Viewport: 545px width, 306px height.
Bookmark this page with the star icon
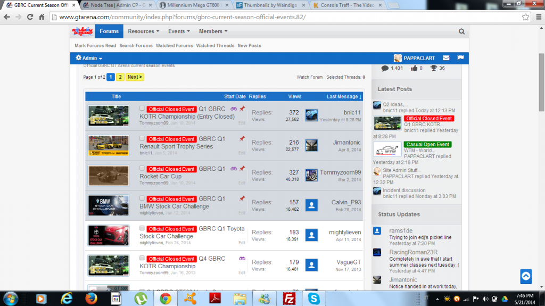(525, 17)
